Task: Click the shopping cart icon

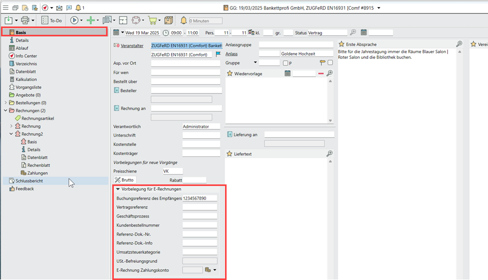Action: click(153, 20)
